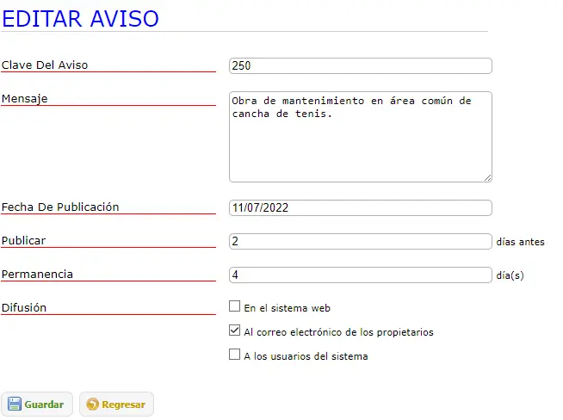Click the 'En el sistema web' label text
The width and height of the screenshot is (563, 420).
(288, 308)
